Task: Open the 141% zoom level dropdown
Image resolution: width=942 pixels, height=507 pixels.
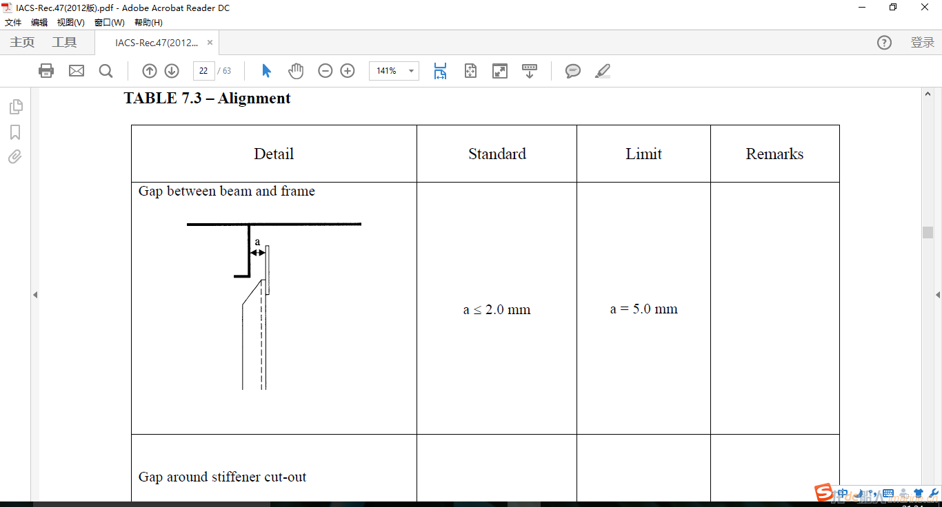Action: [394, 71]
